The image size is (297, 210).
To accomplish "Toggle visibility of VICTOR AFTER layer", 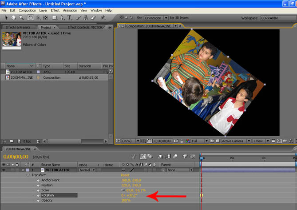I will 4,170.
